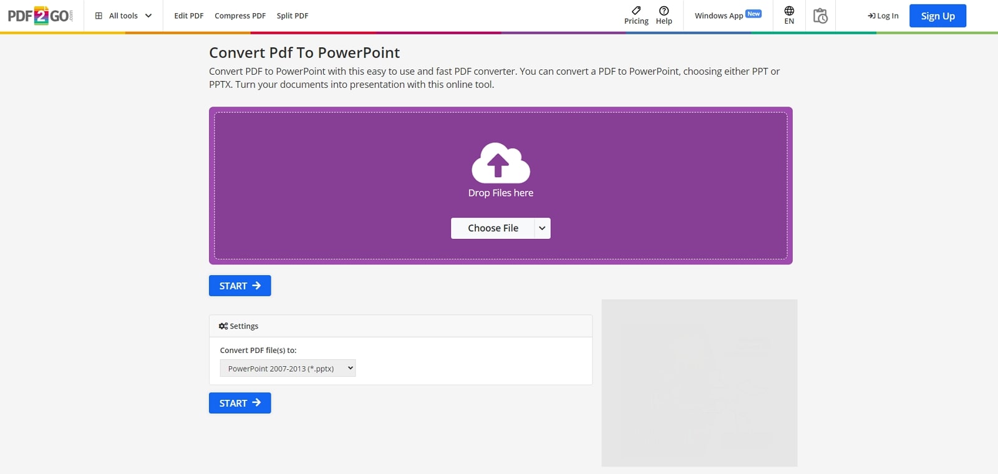Open the PowerPoint format dropdown
Image resolution: width=998 pixels, height=474 pixels.
click(x=288, y=369)
